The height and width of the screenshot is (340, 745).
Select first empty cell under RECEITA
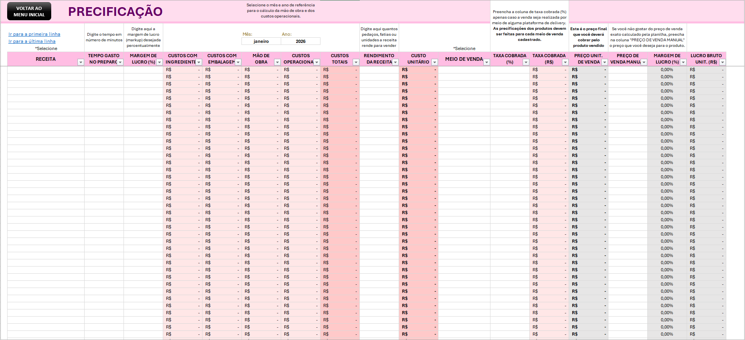46,70
